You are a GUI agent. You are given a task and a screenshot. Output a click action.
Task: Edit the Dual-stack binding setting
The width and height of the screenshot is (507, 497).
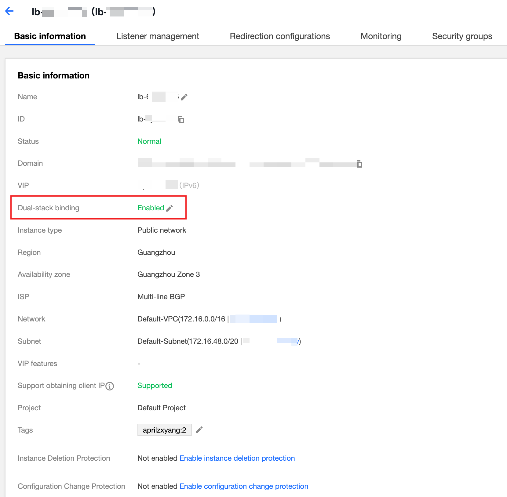[x=170, y=208]
